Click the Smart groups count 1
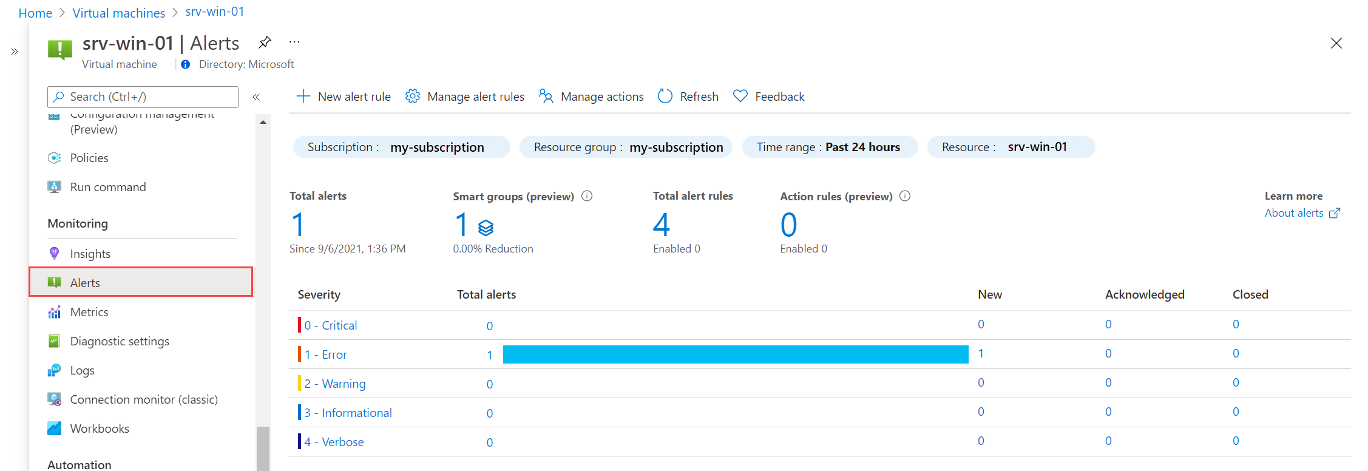The image size is (1368, 471). click(461, 225)
